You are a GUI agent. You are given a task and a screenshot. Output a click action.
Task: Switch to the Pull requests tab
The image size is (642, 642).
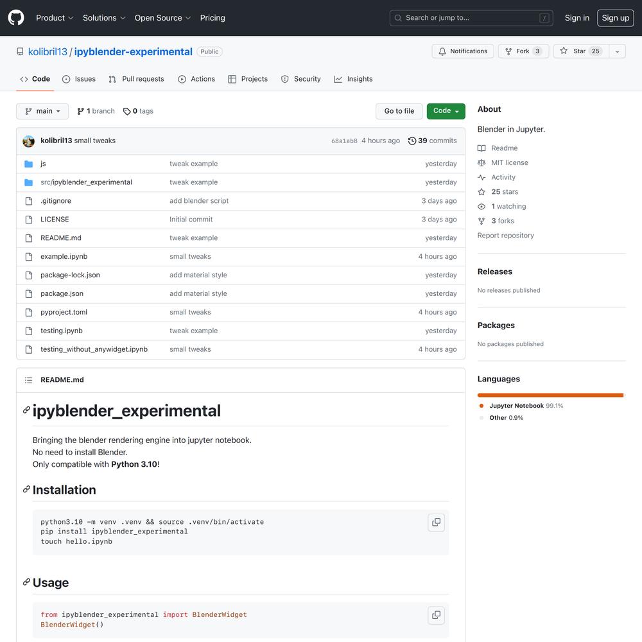pos(136,79)
